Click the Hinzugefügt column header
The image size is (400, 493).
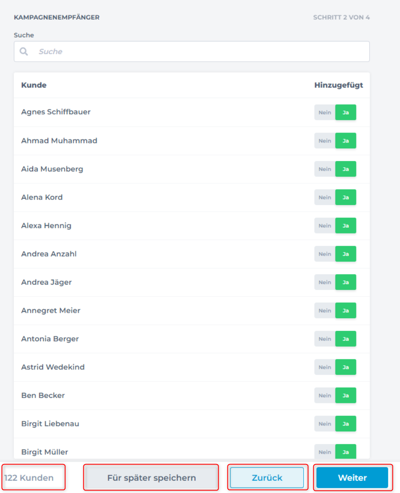(x=338, y=85)
